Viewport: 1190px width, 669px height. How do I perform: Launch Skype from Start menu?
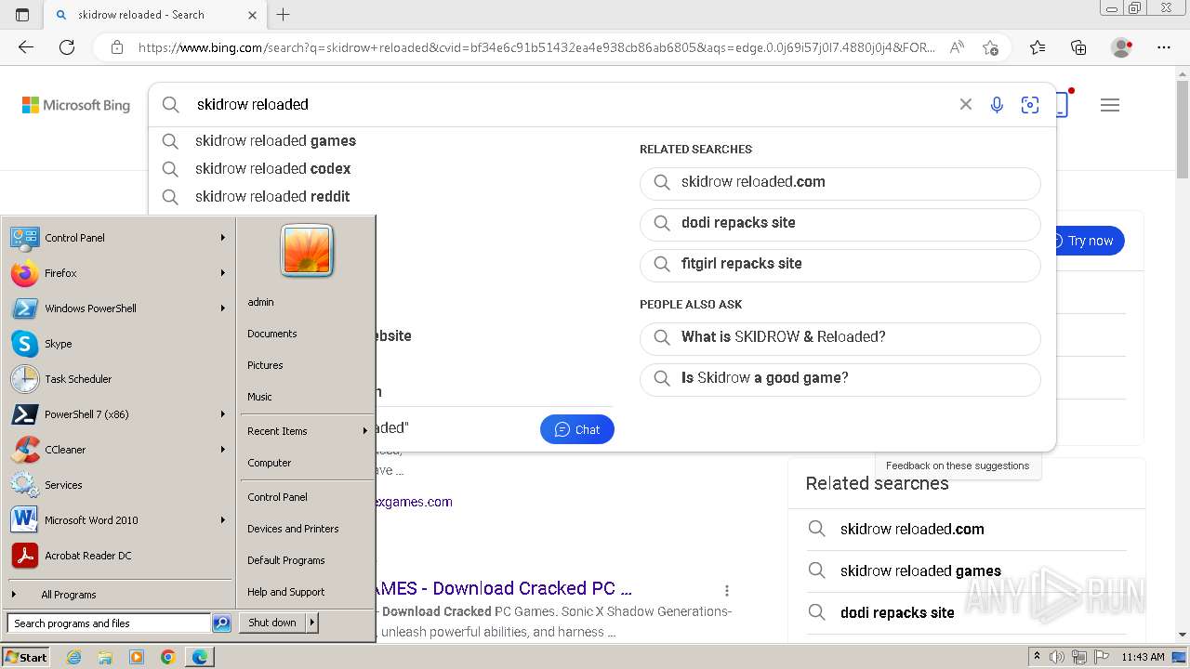[119, 344]
